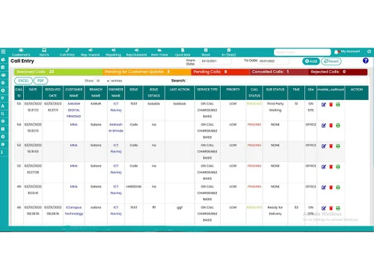Image resolution: width=374 pixels, height=280 pixels.
Task: Export table with EXCEL button
Action: coord(23,81)
